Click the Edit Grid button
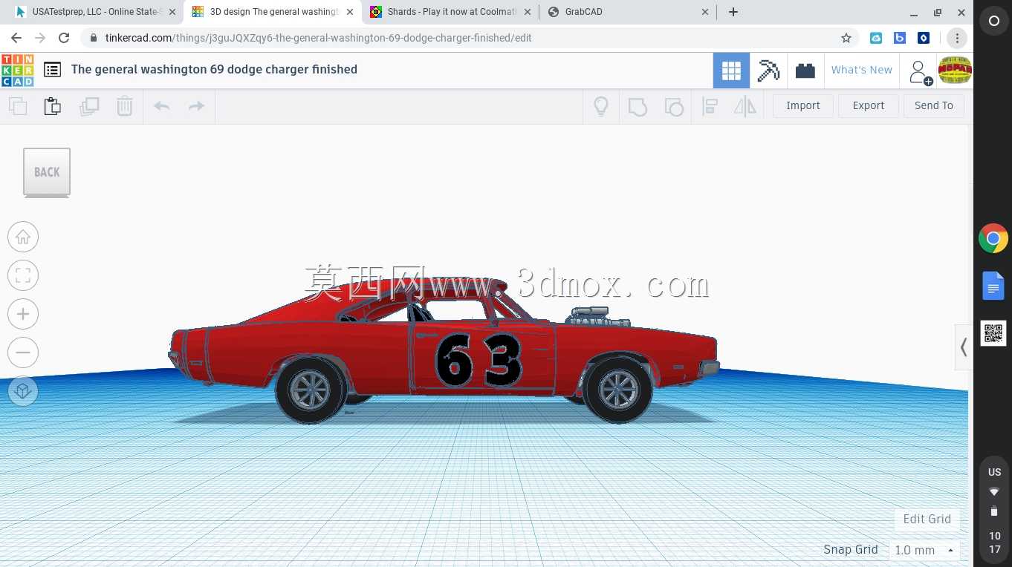The width and height of the screenshot is (1012, 567). pyautogui.click(x=927, y=519)
